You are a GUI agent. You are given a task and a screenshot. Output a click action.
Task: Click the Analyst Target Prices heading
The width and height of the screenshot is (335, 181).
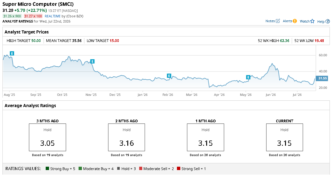[27, 32]
